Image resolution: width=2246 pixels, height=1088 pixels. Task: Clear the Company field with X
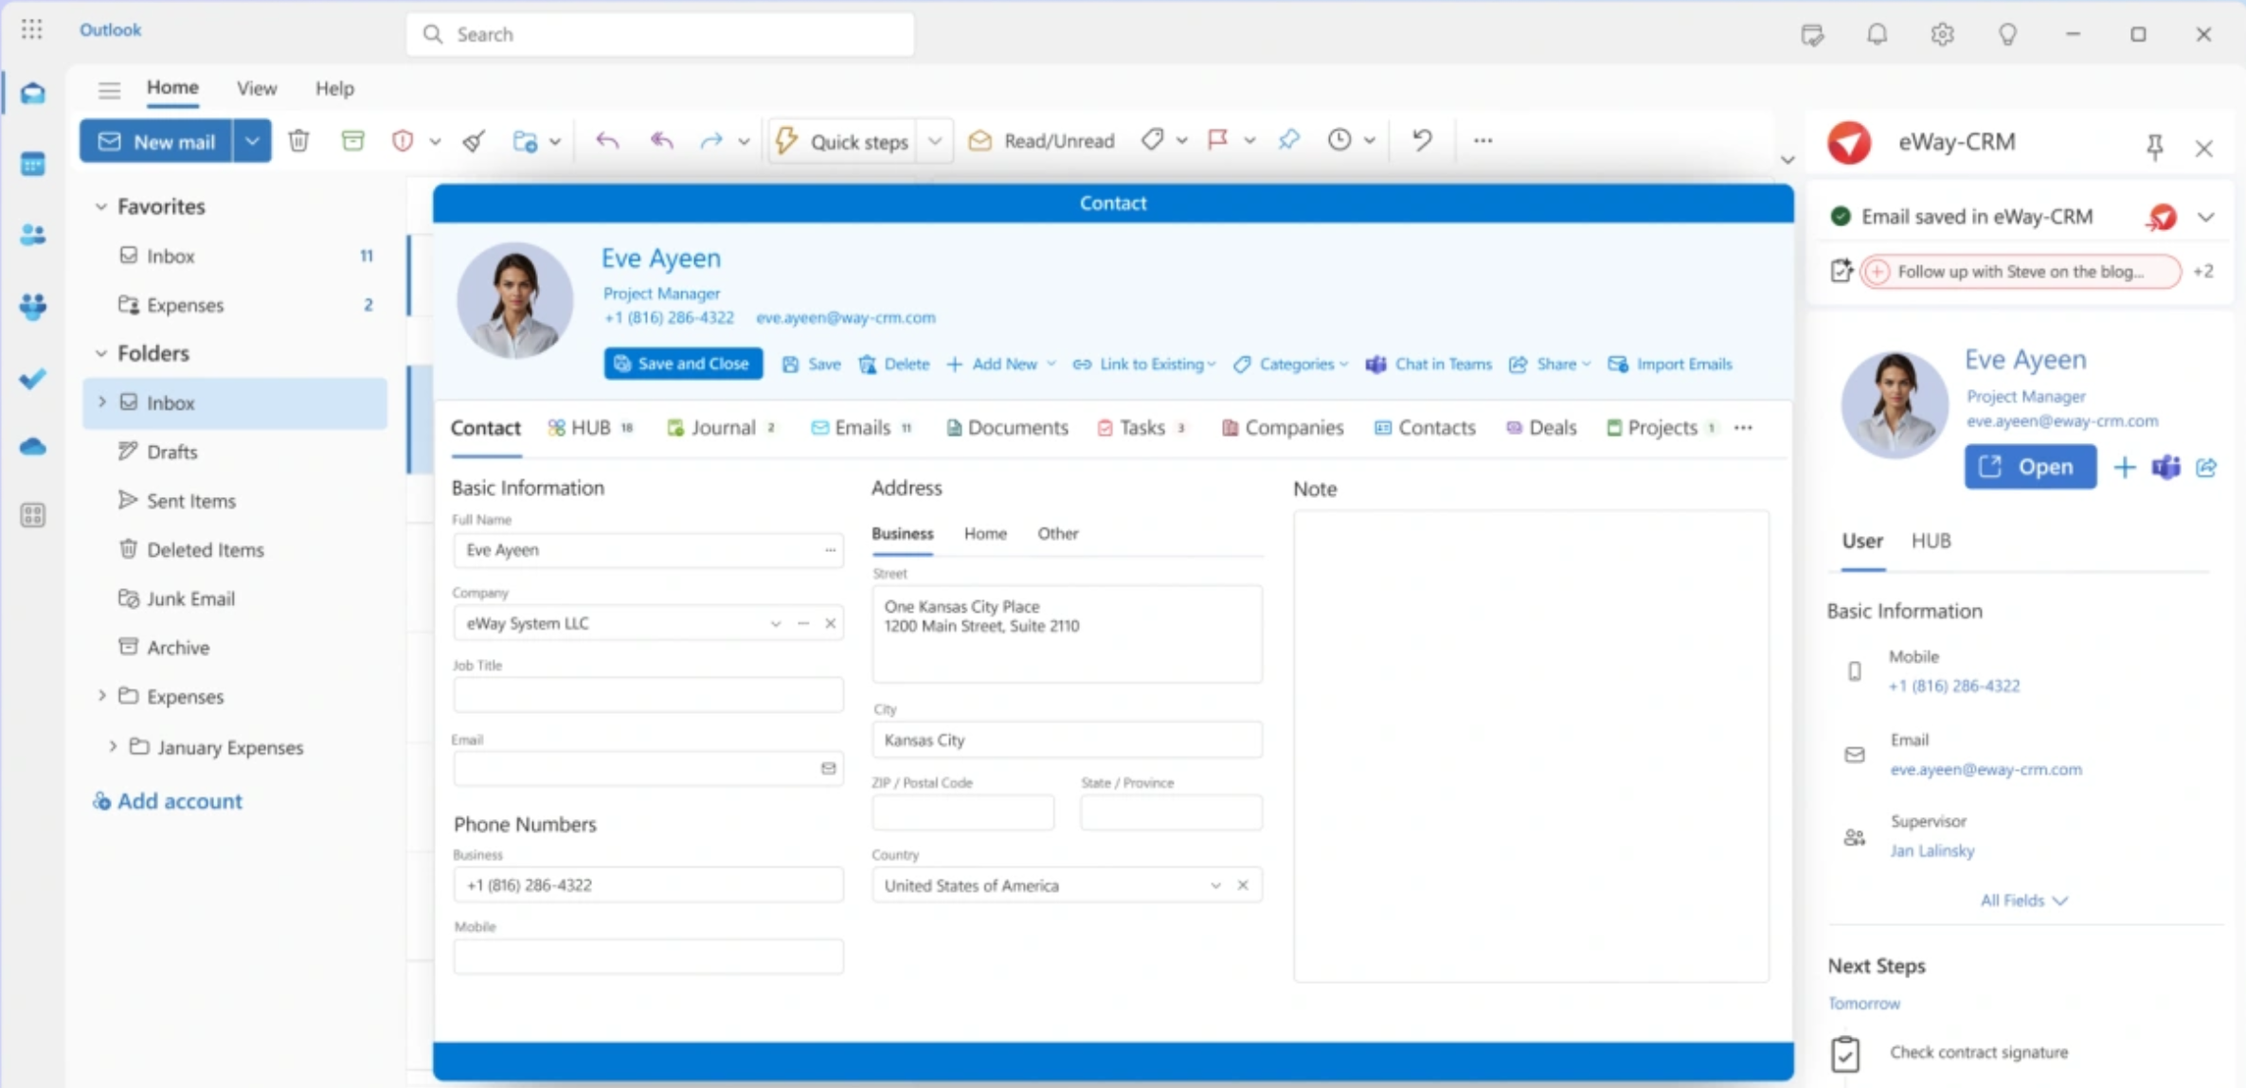click(830, 623)
